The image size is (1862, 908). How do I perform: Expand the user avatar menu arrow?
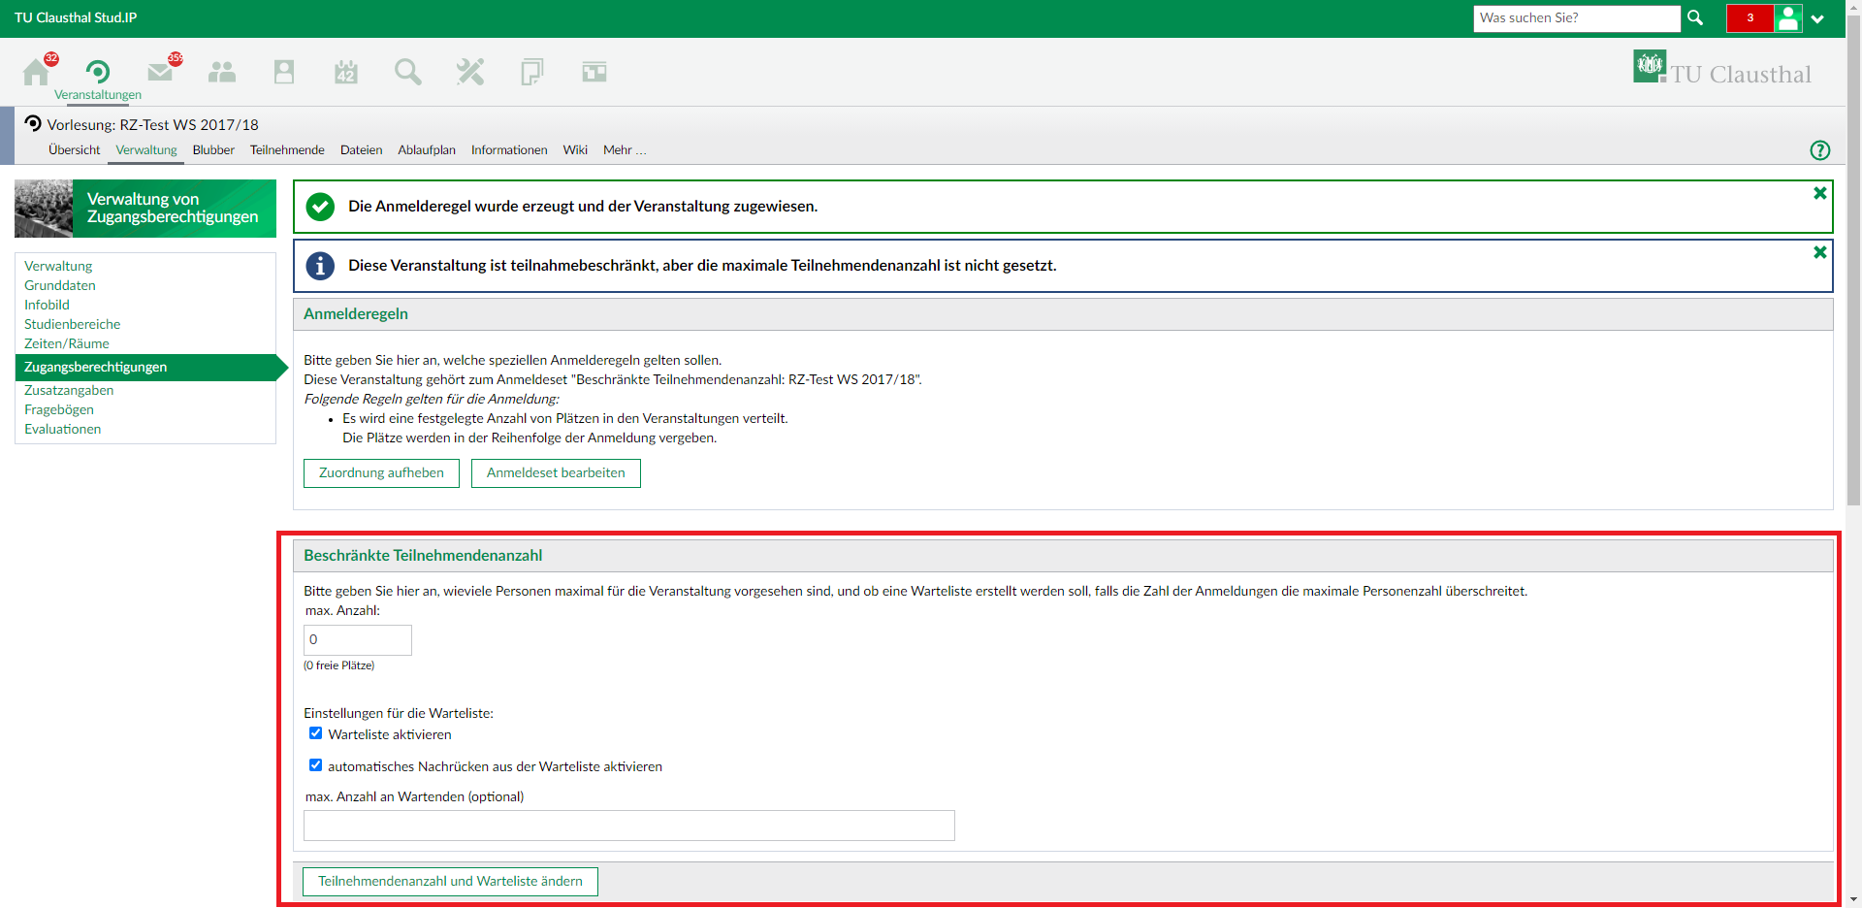(x=1817, y=19)
